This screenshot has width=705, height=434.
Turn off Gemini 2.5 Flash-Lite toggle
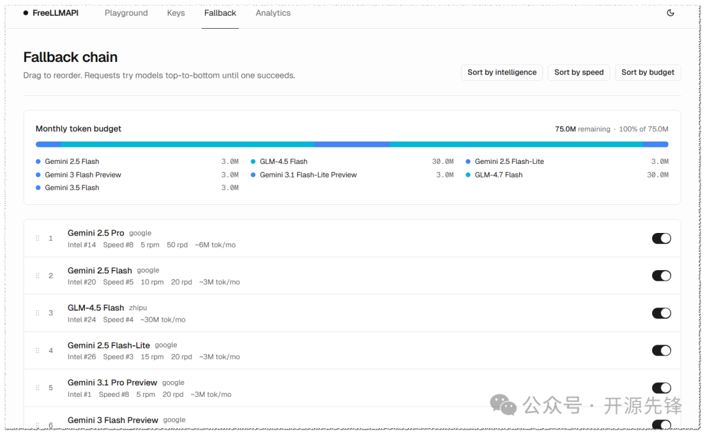(x=661, y=350)
